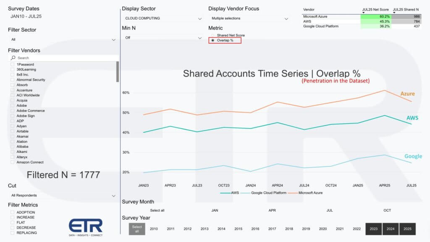Choose survey year 2022
The height and width of the screenshot is (242, 430).
357,229
